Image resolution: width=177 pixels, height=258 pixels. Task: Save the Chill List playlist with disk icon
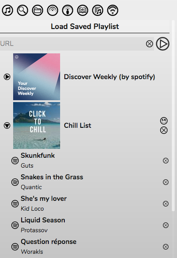164,121
